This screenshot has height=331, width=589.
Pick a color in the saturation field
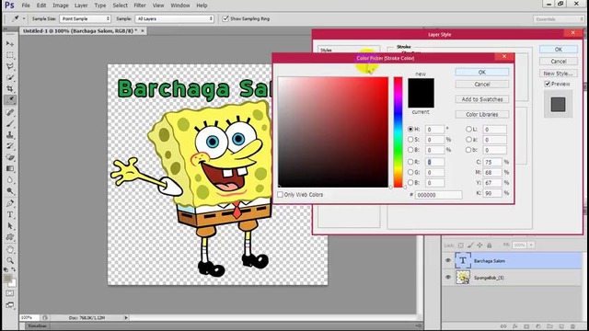pos(333,132)
